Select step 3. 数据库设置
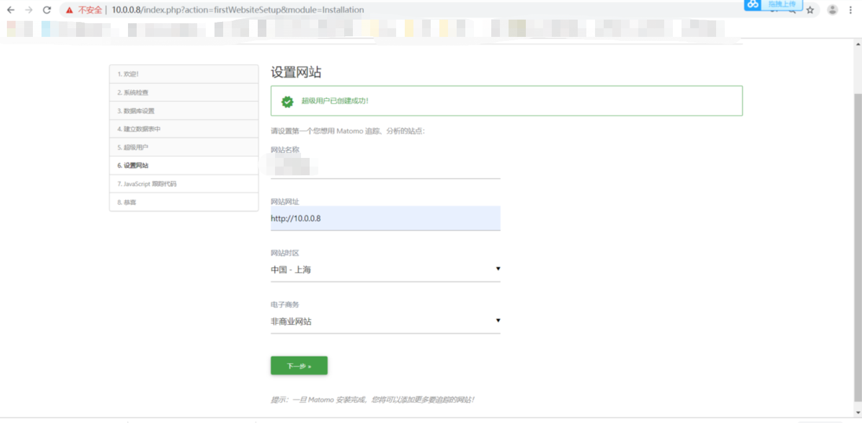 pyautogui.click(x=184, y=111)
